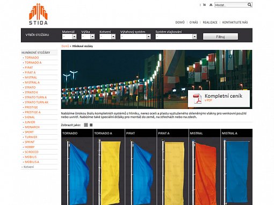Click the Filtruj button
This screenshot has width=274, height=205.
pyautogui.click(x=220, y=36)
